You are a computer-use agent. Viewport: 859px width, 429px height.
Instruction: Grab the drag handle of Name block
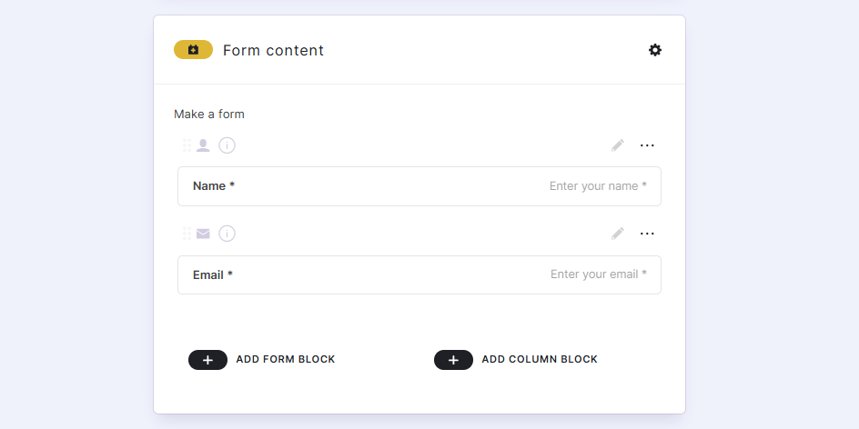(187, 145)
